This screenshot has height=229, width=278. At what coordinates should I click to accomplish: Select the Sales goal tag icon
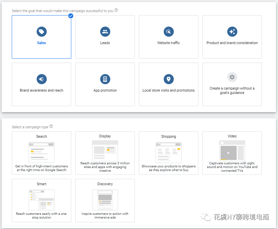[x=41, y=32]
